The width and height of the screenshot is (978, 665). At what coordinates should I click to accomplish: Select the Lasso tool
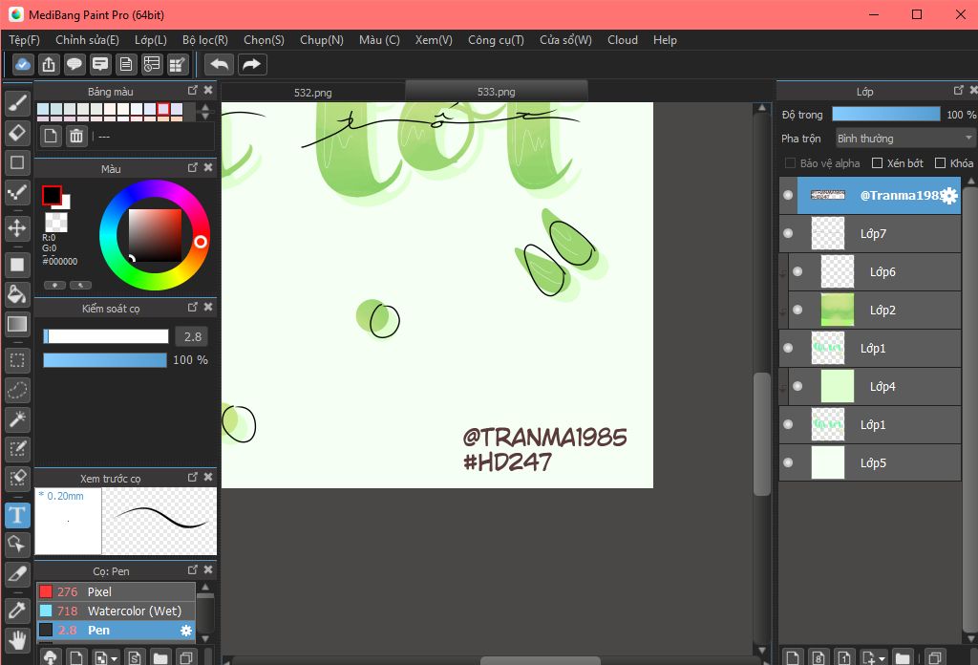click(17, 390)
